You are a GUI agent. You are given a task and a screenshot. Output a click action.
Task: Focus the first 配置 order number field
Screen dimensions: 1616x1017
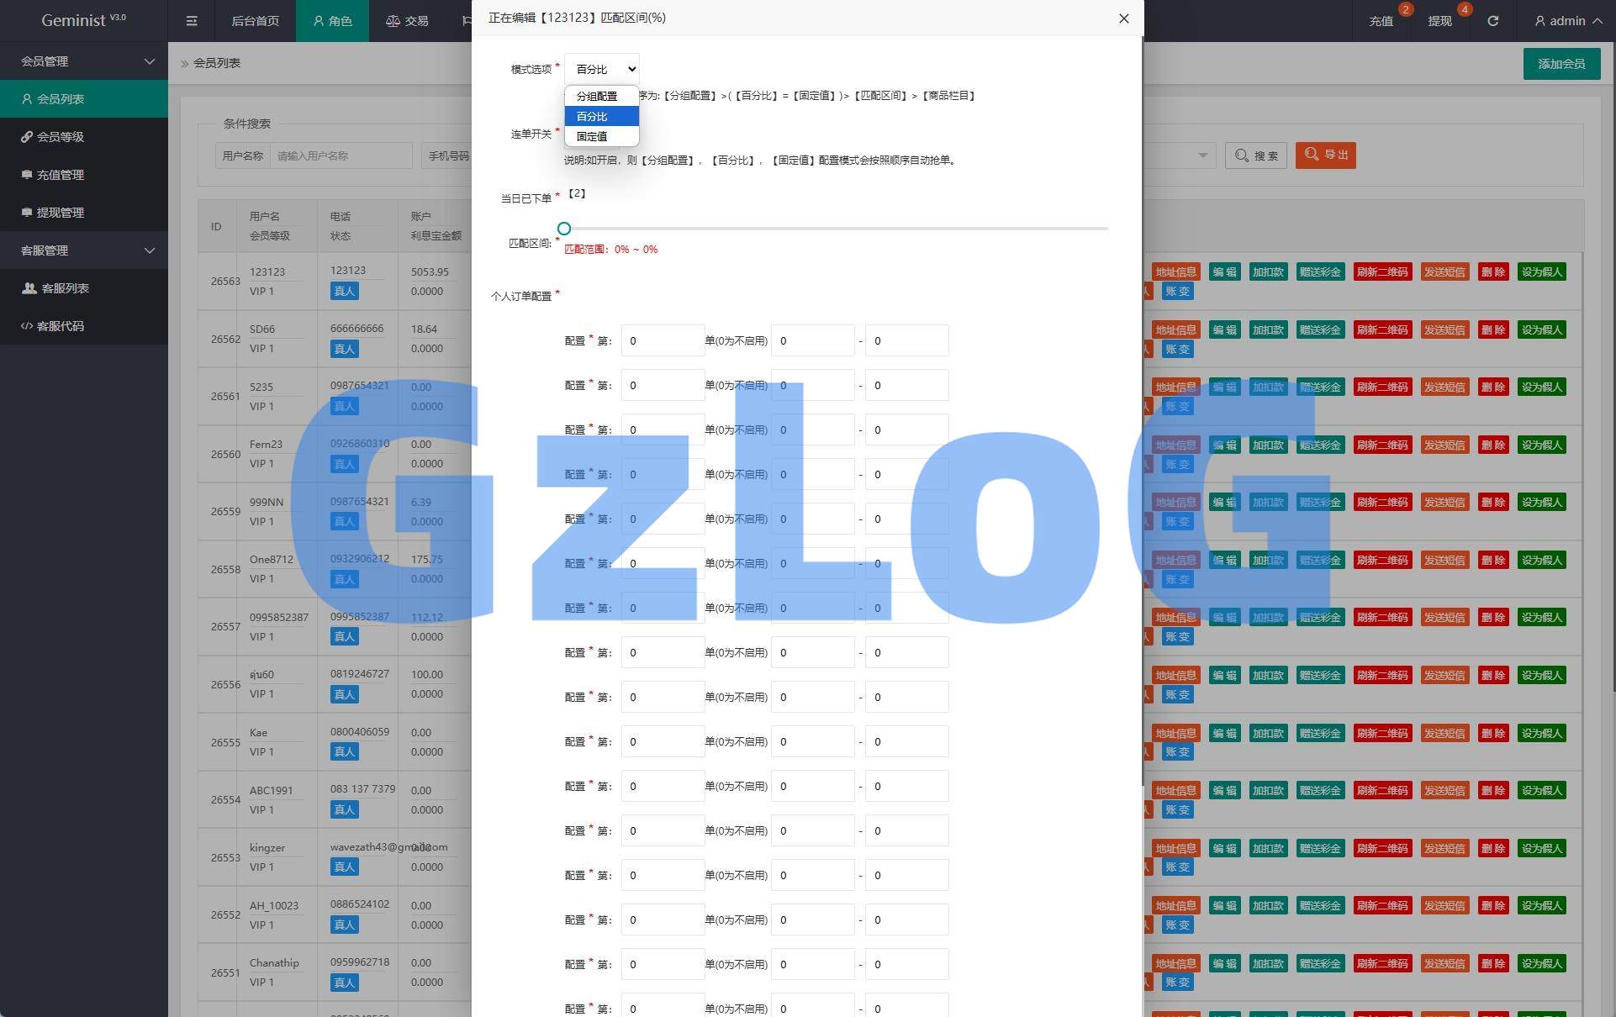click(x=663, y=341)
